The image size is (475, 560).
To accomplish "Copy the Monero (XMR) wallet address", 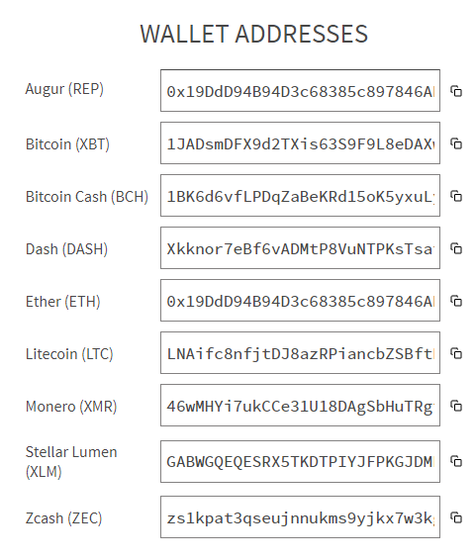I will 456,406.
